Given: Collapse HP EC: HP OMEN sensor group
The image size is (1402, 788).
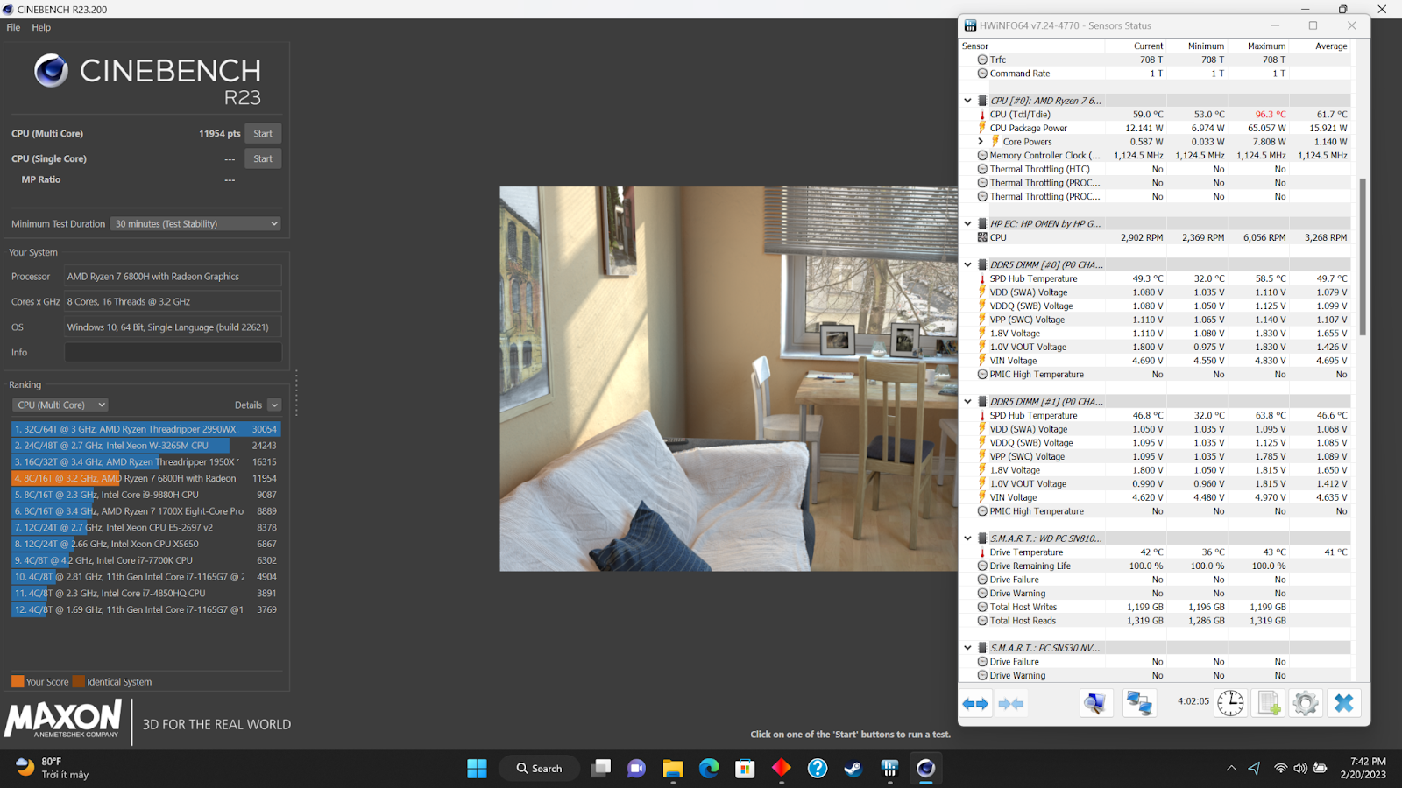Looking at the screenshot, I should tap(967, 224).
